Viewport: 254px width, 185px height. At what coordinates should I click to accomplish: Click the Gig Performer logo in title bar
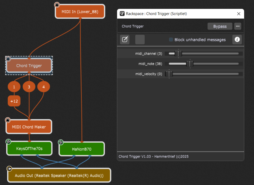tap(122, 14)
